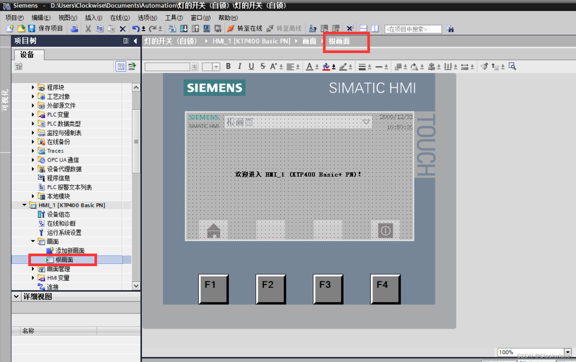The width and height of the screenshot is (576, 362).
Task: Click the 在项目中搜索 search field
Action: [x=413, y=29]
